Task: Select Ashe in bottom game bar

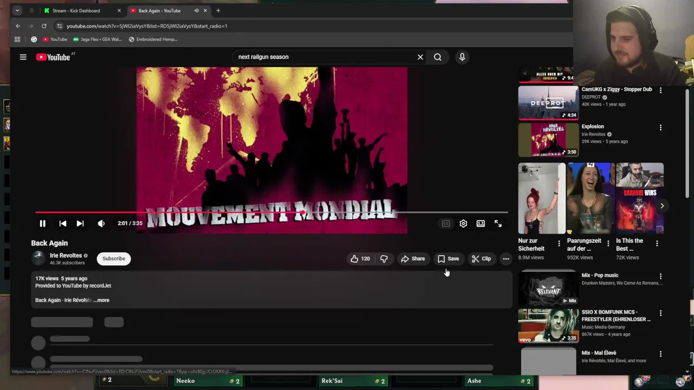Action: tap(498, 381)
